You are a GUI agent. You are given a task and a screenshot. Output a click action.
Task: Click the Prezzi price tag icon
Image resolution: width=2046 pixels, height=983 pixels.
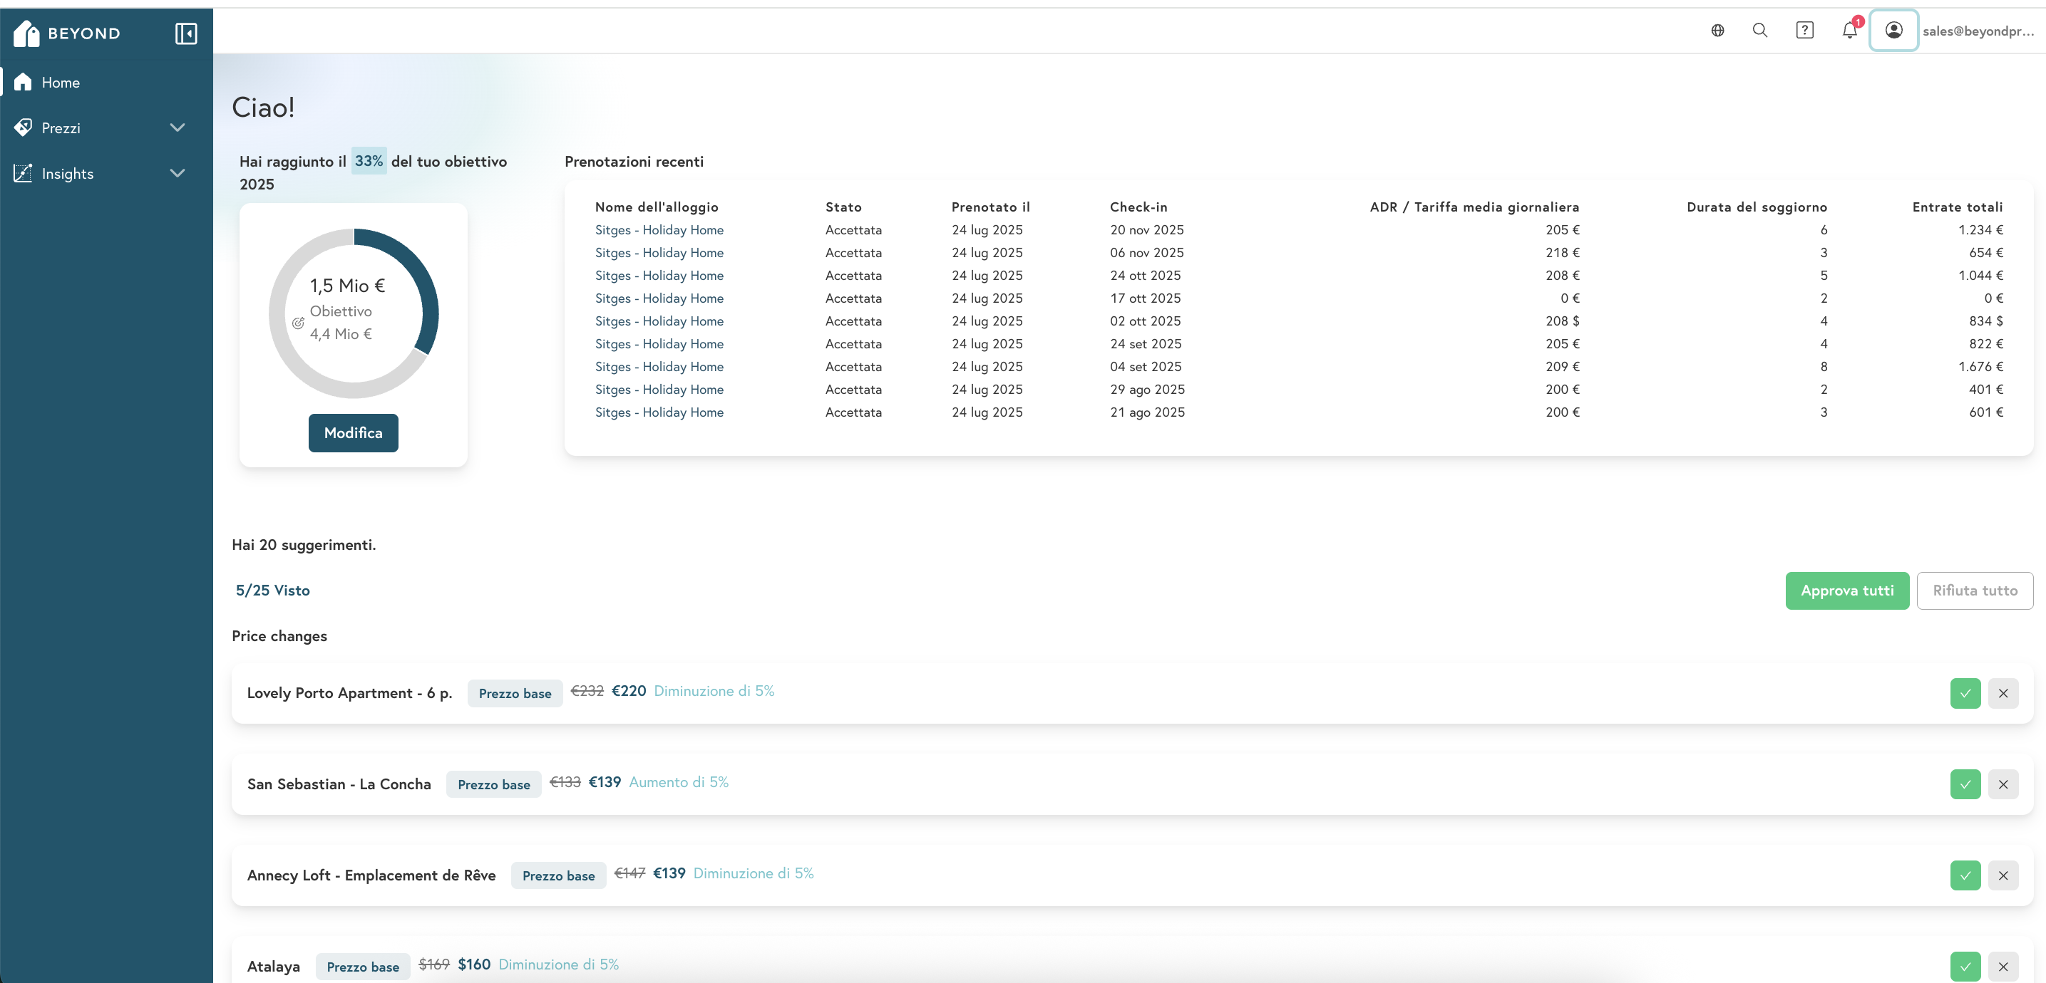[23, 127]
